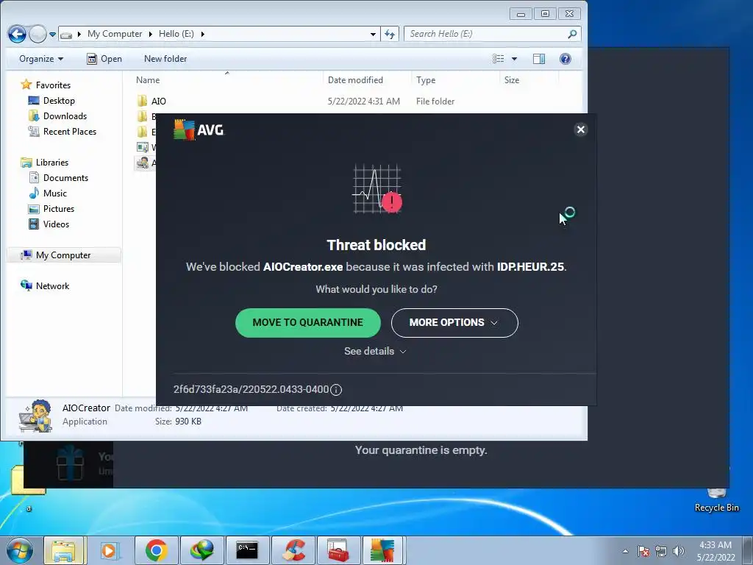Image resolution: width=753 pixels, height=565 pixels.
Task: Open the red toolbox taskbar icon
Action: 338,550
